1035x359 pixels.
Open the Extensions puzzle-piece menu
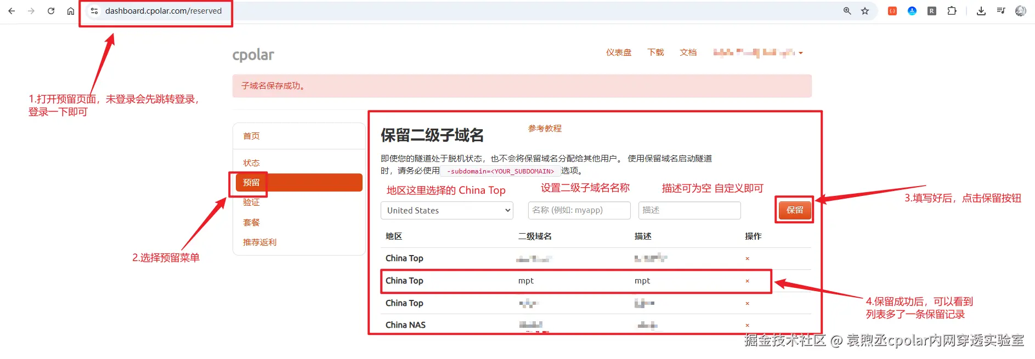tap(952, 11)
